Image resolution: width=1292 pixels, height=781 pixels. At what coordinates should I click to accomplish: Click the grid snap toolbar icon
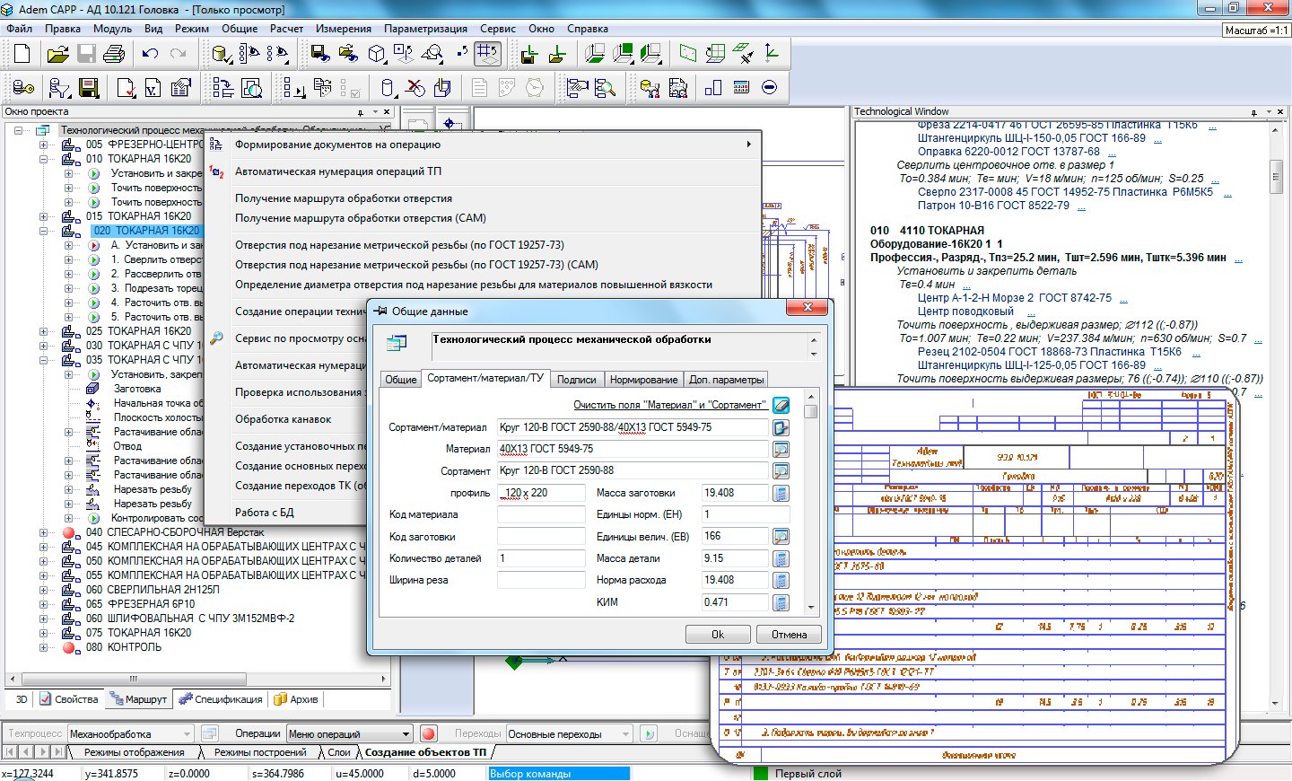pyautogui.click(x=487, y=54)
